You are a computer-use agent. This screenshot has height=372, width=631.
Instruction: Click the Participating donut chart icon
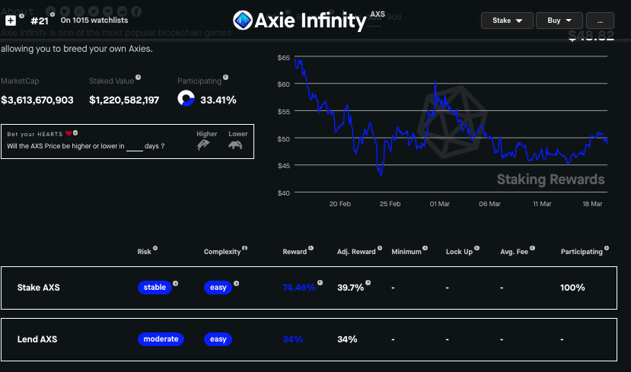186,99
